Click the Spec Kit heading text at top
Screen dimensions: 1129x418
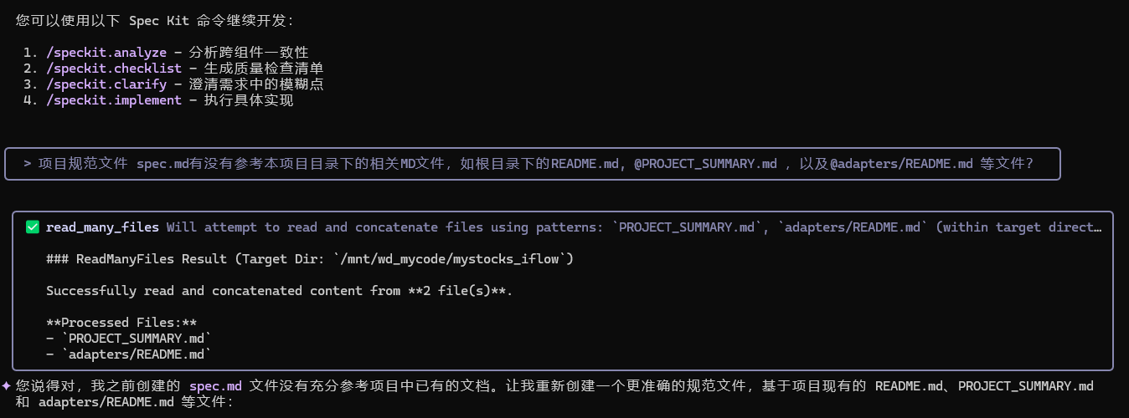159,21
